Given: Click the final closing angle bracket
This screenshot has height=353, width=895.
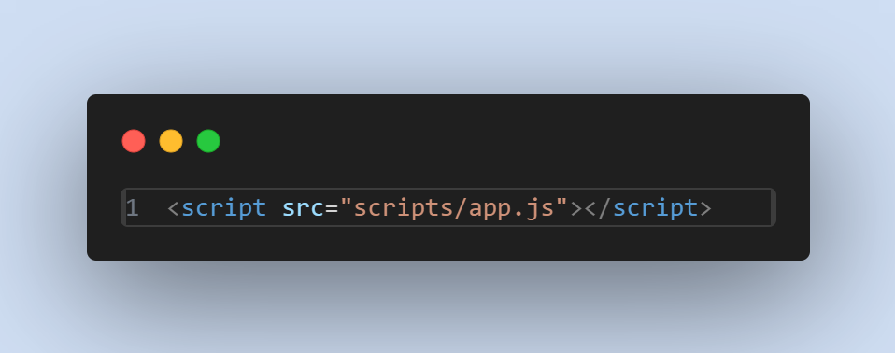Looking at the screenshot, I should click(705, 208).
